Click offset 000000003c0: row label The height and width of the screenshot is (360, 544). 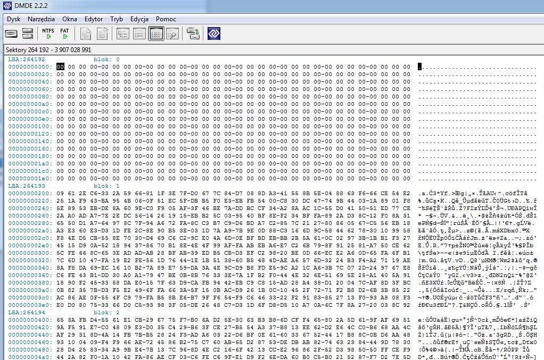(x=30, y=297)
